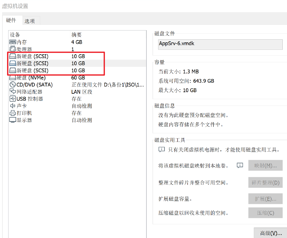Select the 硬盘 (NVMe) row
Viewport: 287px width, 238px height.
[77, 78]
